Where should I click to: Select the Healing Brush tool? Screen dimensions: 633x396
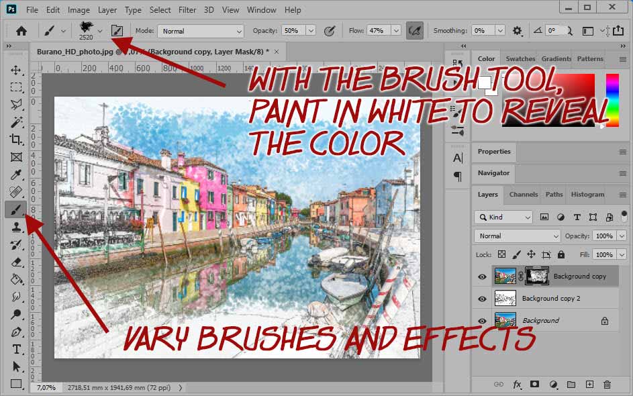(x=15, y=192)
